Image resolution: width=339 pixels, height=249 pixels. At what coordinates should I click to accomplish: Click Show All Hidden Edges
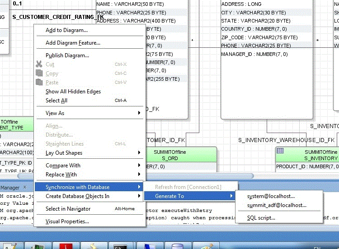tap(73, 92)
